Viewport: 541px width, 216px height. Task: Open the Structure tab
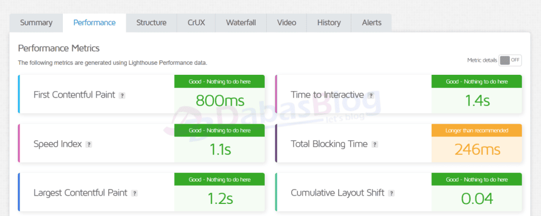tap(152, 23)
